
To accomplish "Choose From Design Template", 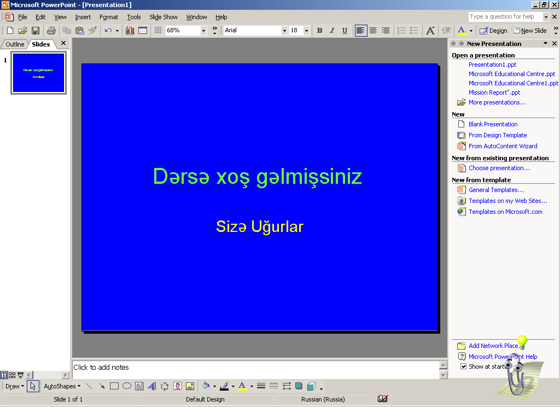I will 498,136.
